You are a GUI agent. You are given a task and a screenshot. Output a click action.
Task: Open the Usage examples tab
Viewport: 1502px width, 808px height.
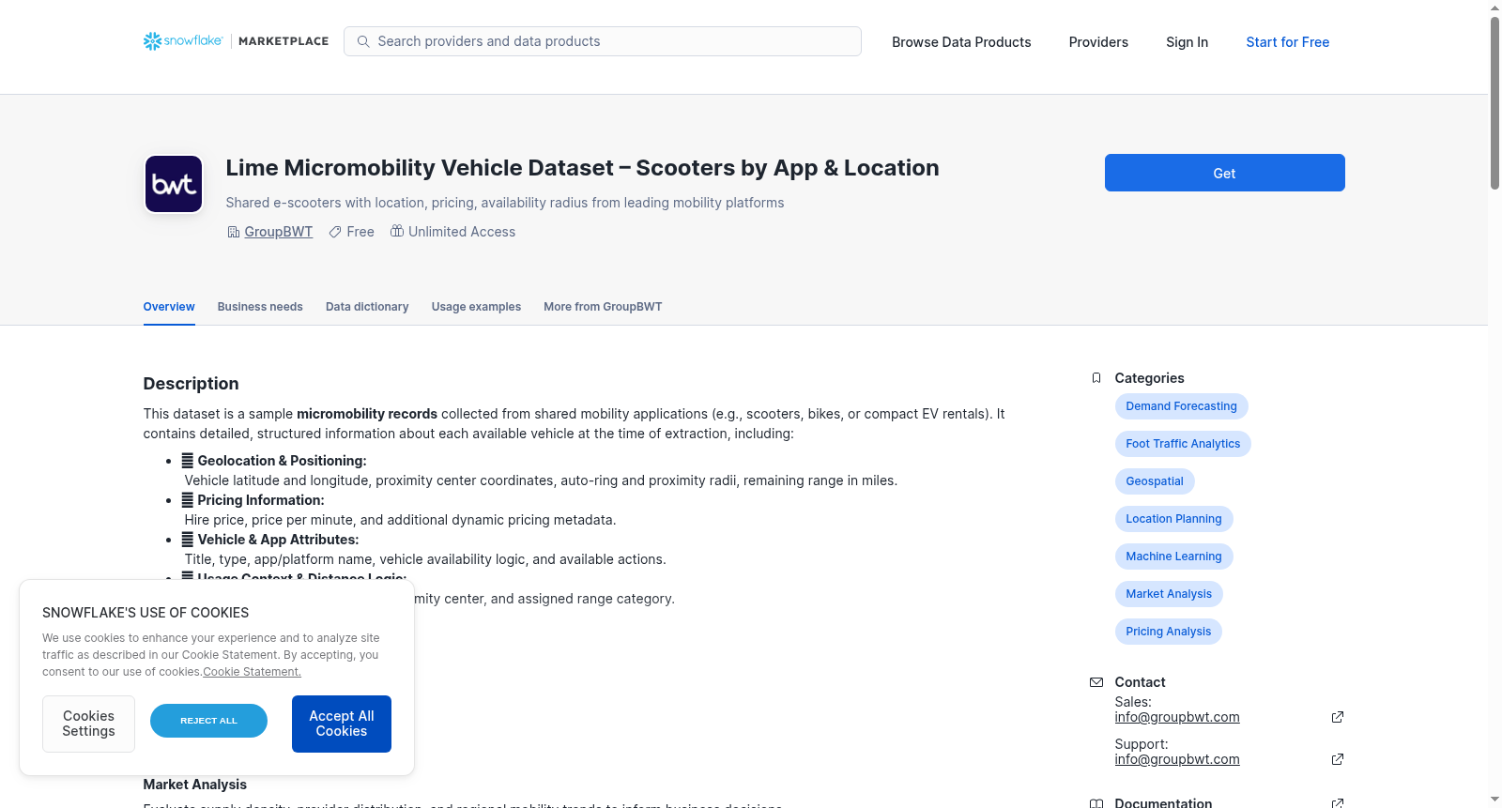(x=476, y=307)
